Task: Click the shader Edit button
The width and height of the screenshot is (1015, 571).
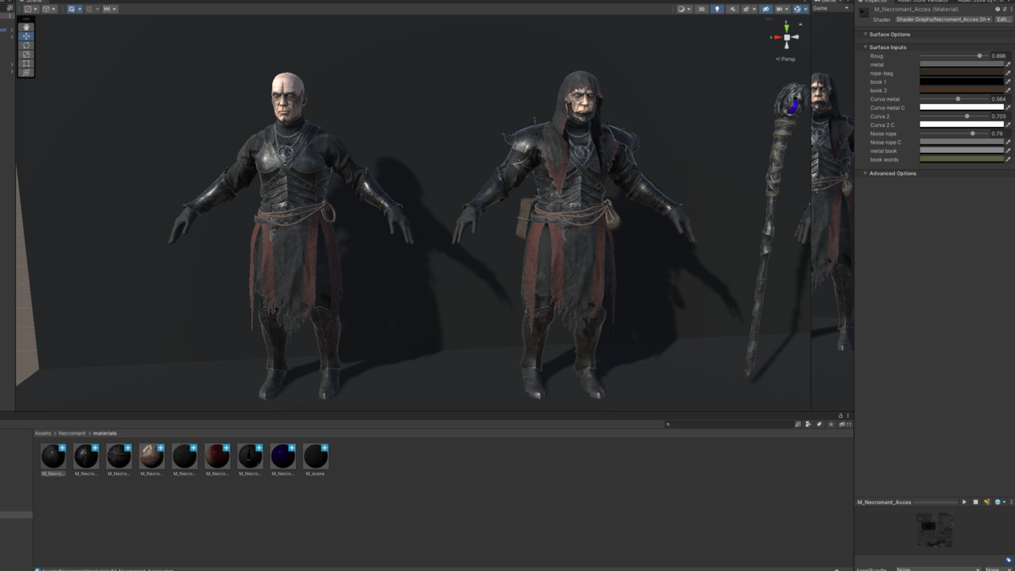Action: (x=1003, y=19)
